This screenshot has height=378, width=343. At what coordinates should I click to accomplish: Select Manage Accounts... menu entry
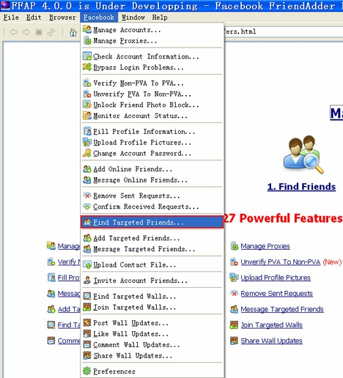(x=152, y=30)
